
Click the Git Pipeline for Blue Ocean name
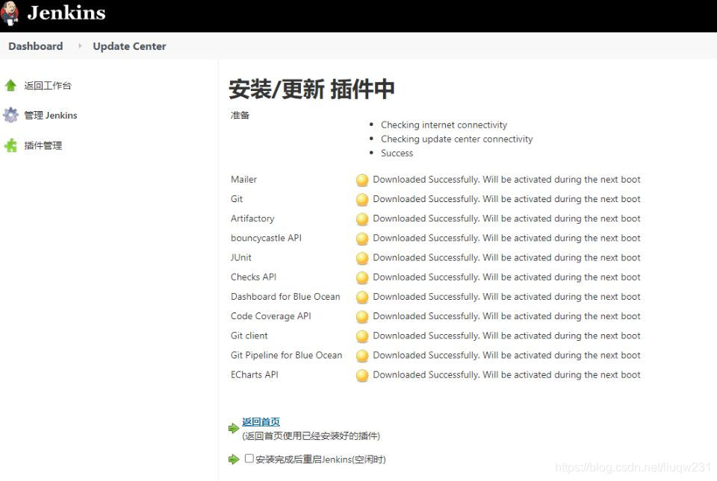pyautogui.click(x=286, y=355)
